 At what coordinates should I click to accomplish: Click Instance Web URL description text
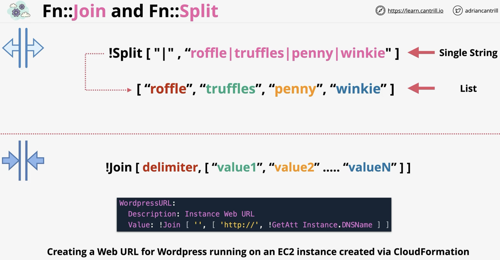tap(220, 214)
